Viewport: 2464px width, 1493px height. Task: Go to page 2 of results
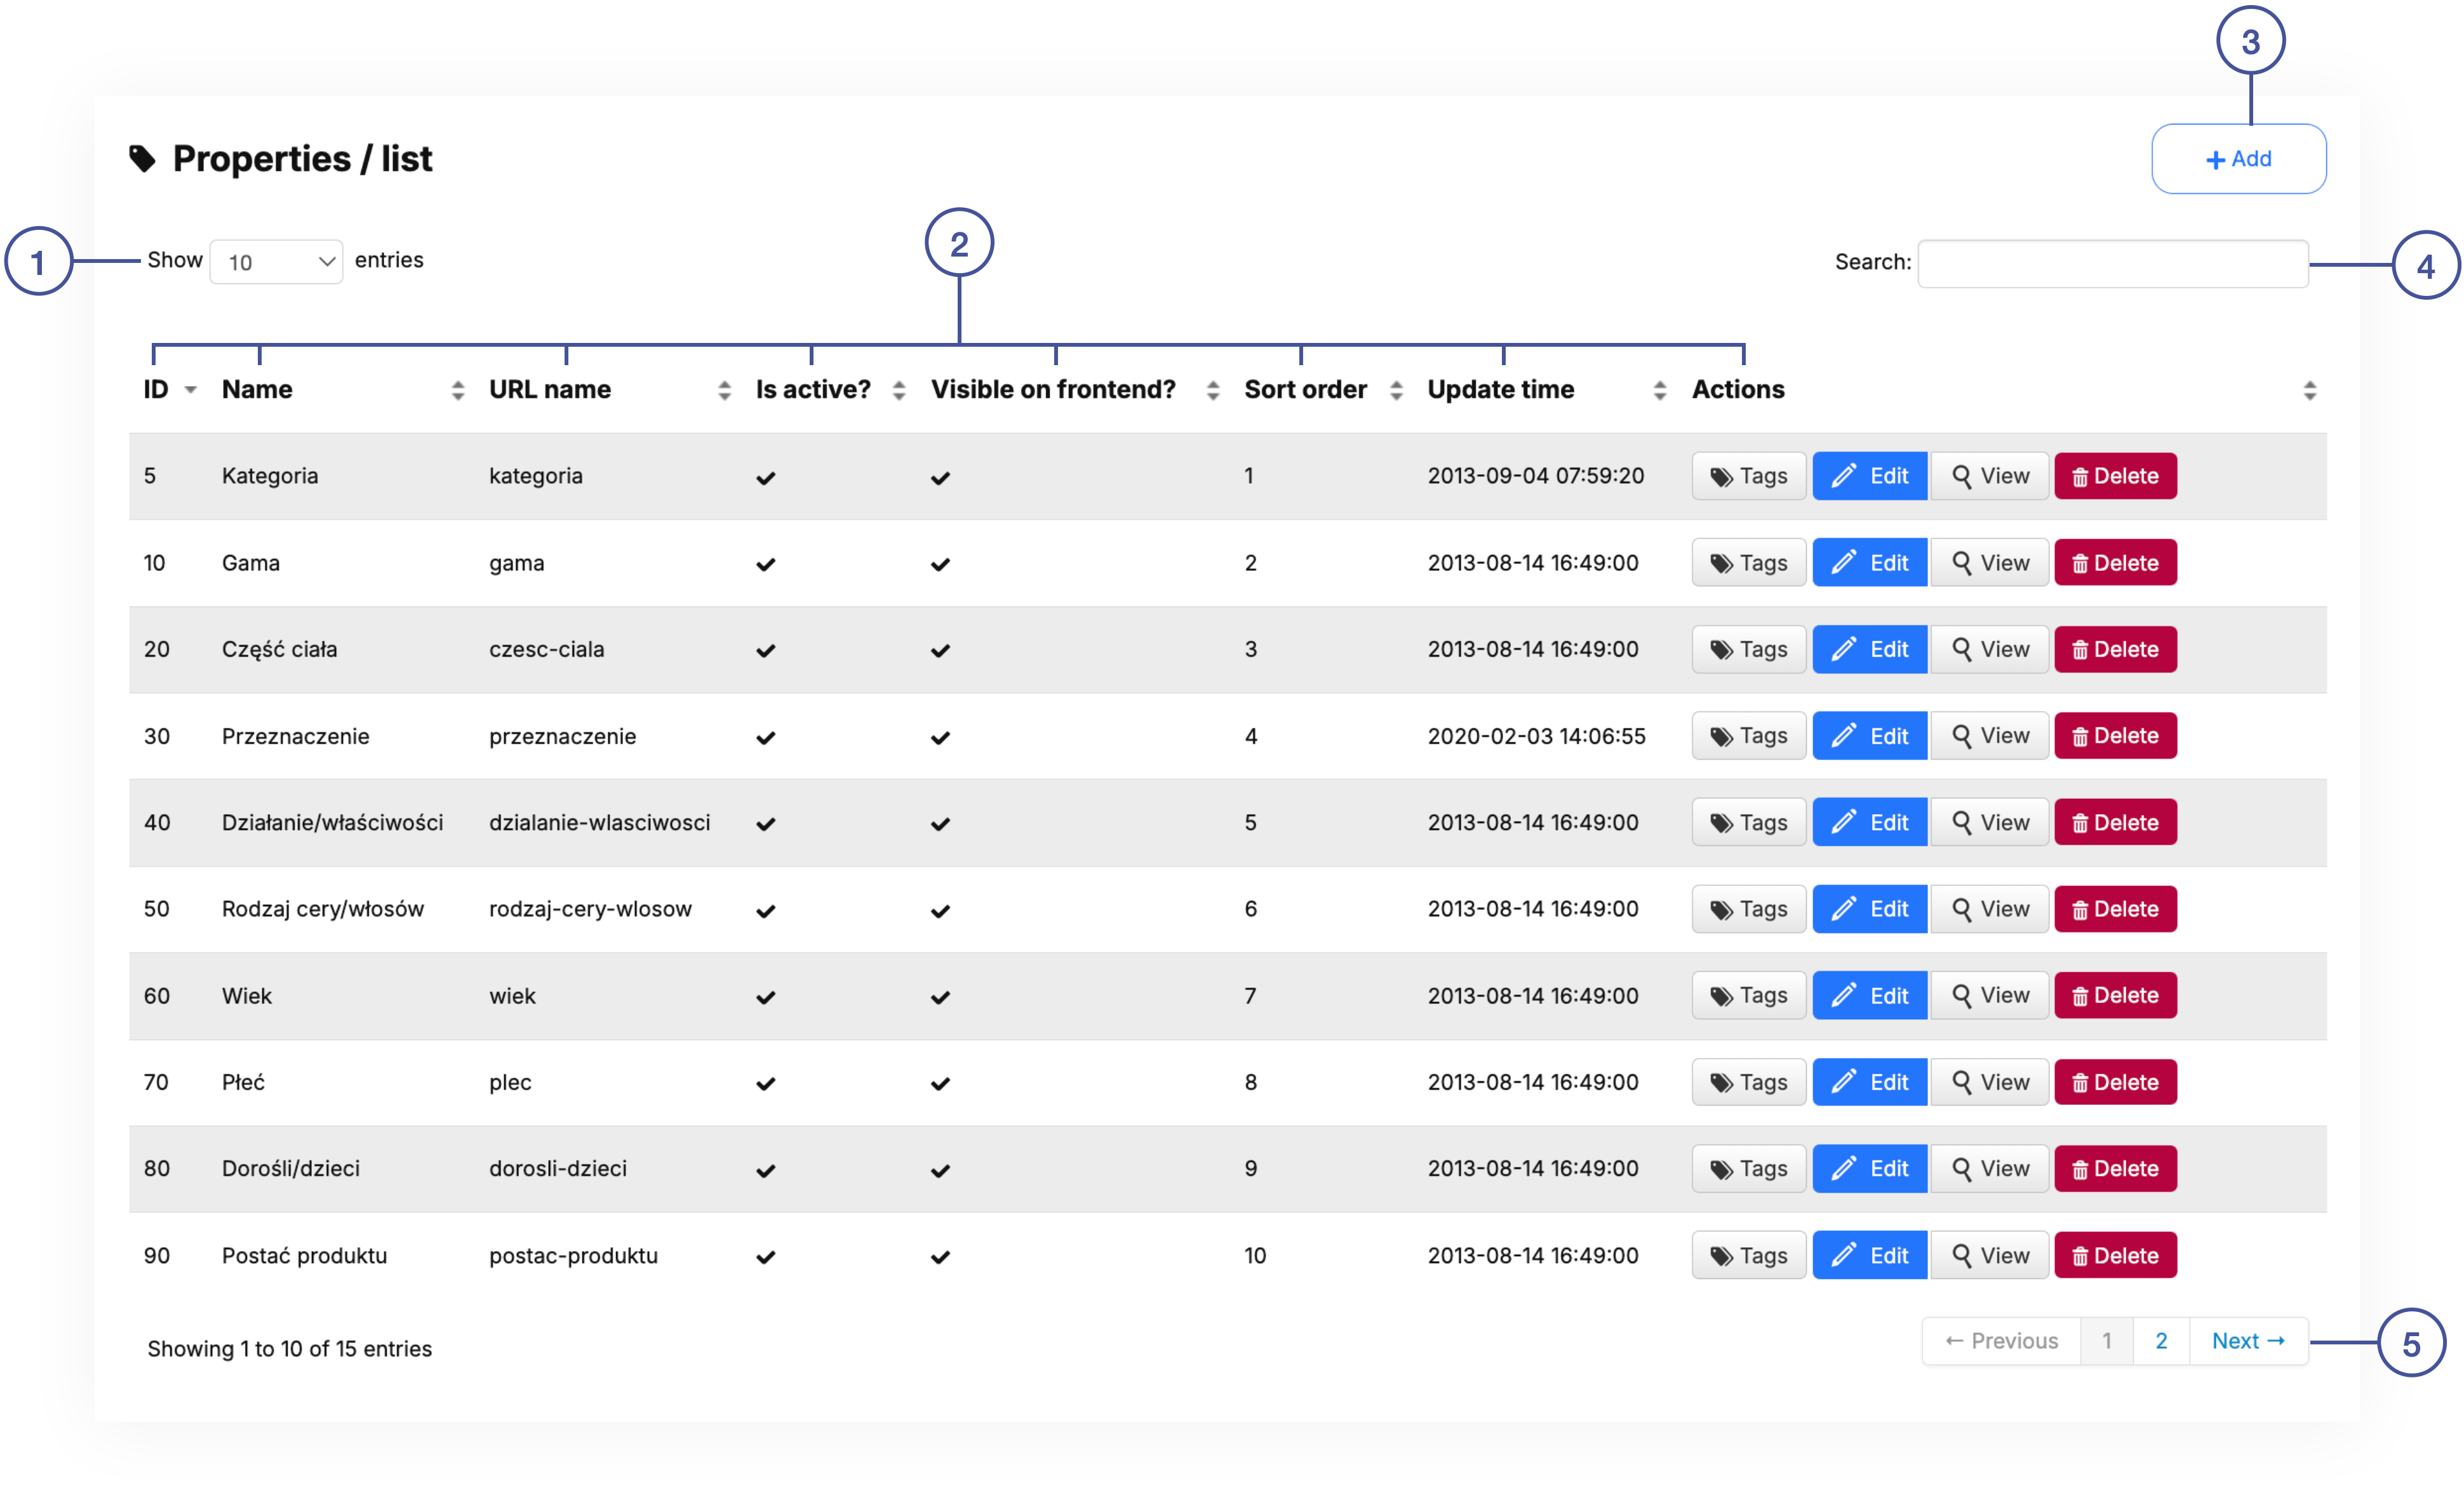(x=2160, y=1341)
